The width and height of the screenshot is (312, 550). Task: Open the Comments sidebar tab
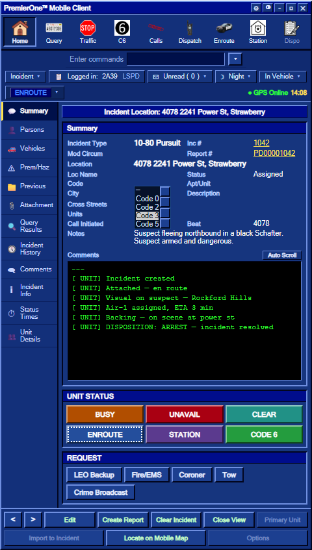(29, 269)
